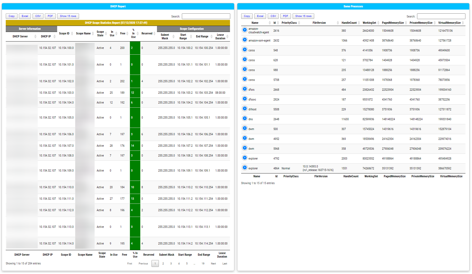Expand the explorer process with Id 4864
Image resolution: width=472 pixels, height=274 pixels.
tap(245, 167)
